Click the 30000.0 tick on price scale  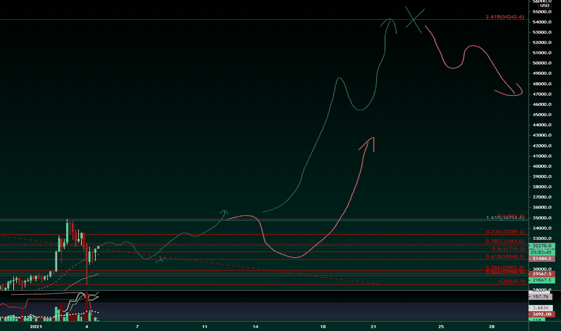point(542,269)
